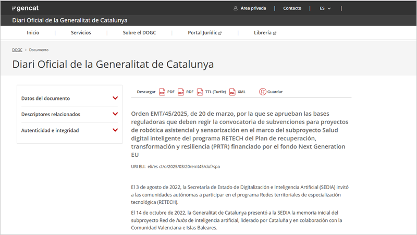Open Sobre el DOGC menu item
The image size is (417, 235).
[x=139, y=32]
